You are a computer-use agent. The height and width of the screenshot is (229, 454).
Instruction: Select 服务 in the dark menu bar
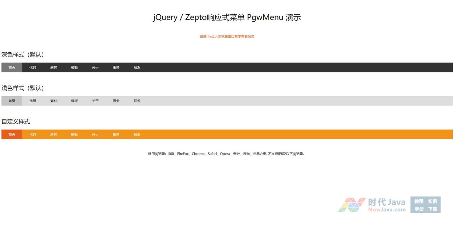click(116, 67)
